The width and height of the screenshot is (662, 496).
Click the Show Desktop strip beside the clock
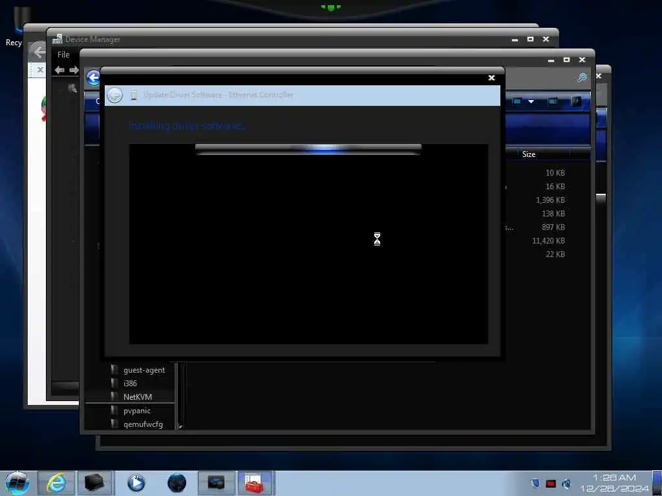point(657,483)
